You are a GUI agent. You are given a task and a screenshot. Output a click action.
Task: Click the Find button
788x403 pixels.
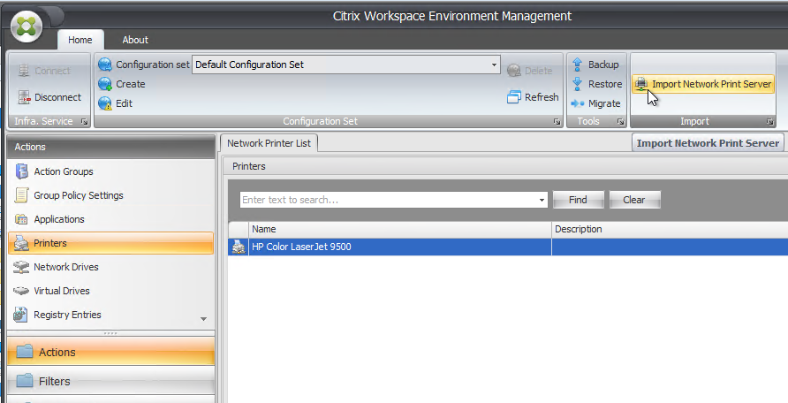tap(578, 200)
